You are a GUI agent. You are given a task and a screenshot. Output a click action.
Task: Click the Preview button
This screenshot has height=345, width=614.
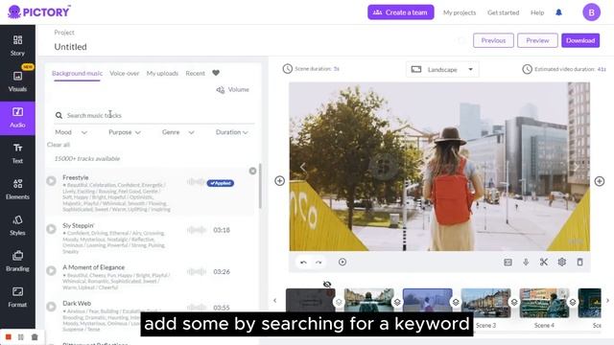click(x=537, y=40)
